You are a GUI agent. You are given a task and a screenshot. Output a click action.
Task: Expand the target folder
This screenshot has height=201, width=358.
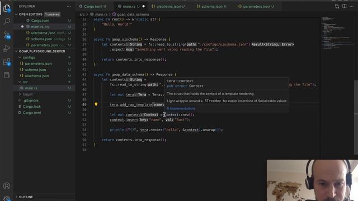point(20,94)
